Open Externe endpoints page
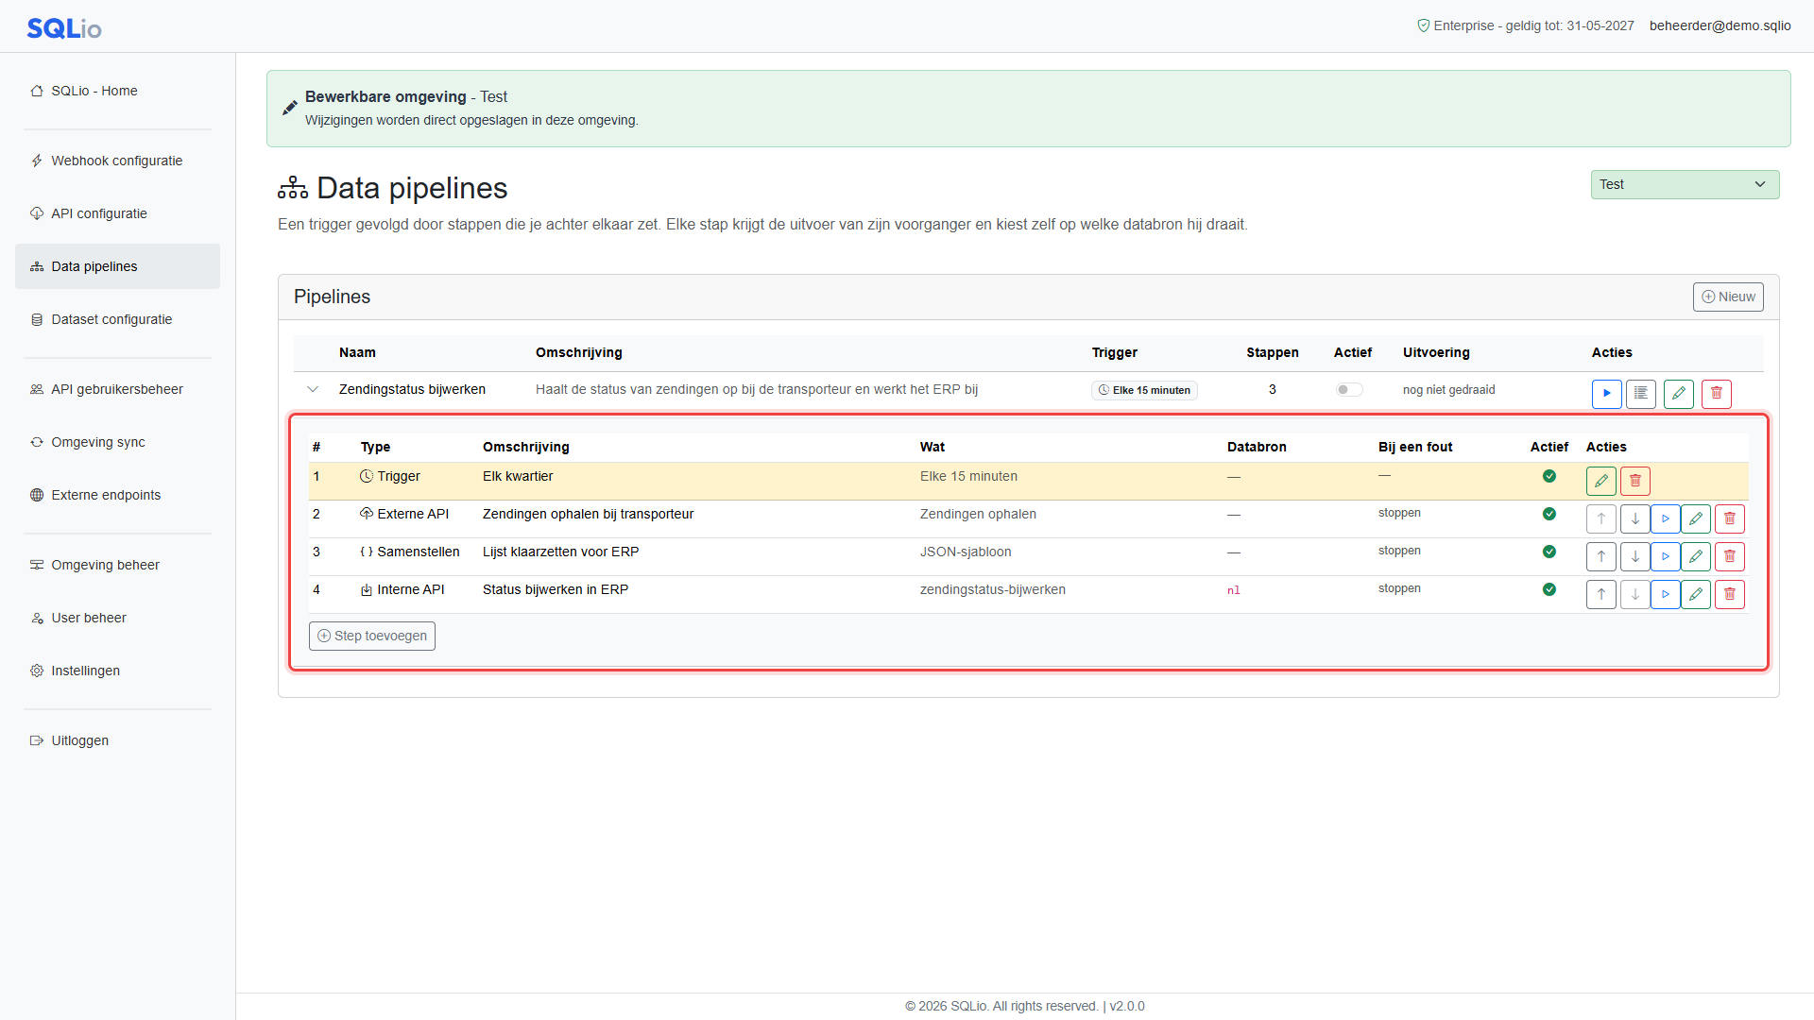 [117, 495]
